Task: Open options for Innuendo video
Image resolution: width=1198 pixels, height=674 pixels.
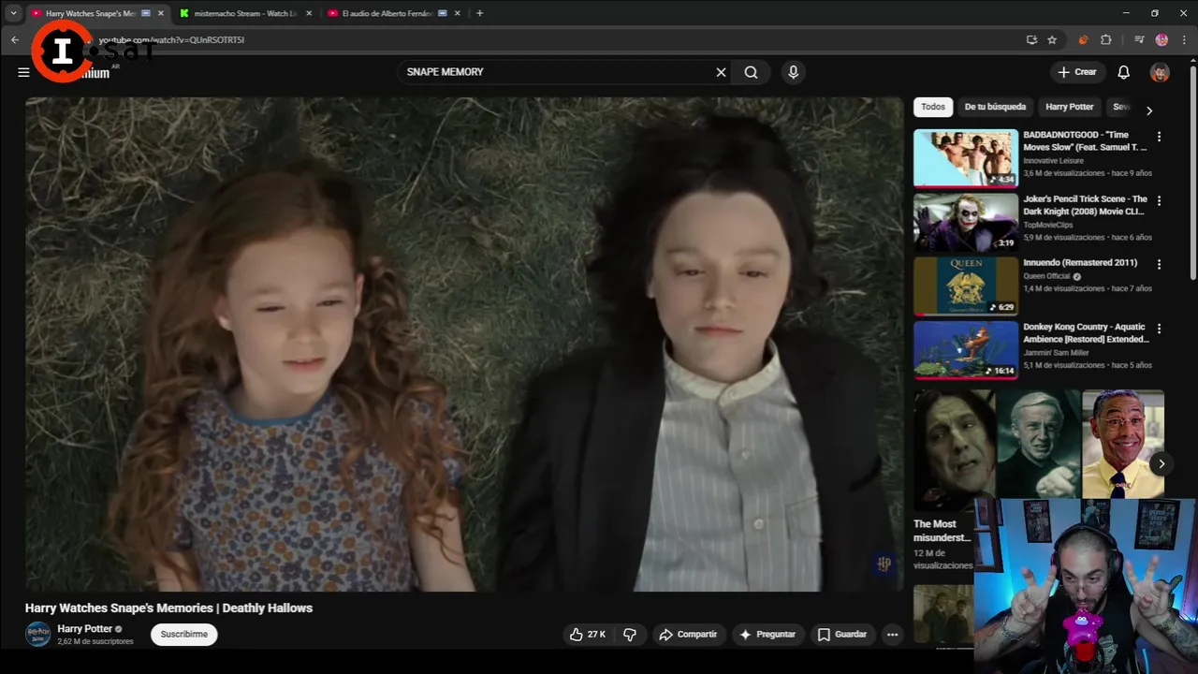Action: pos(1159,265)
